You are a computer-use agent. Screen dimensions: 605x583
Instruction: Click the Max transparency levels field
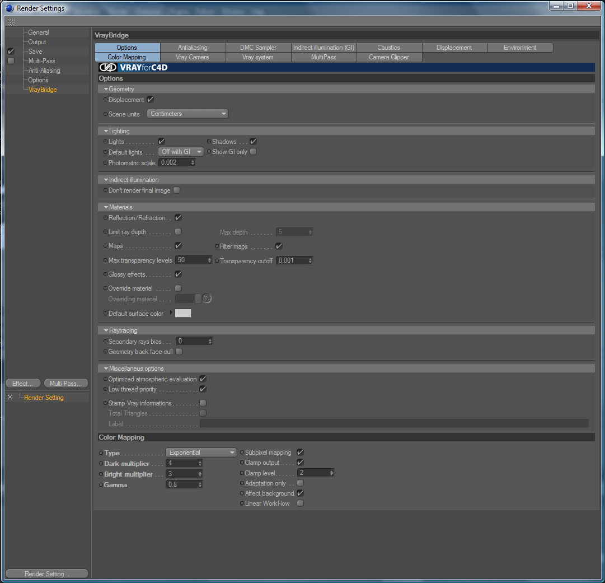click(194, 260)
